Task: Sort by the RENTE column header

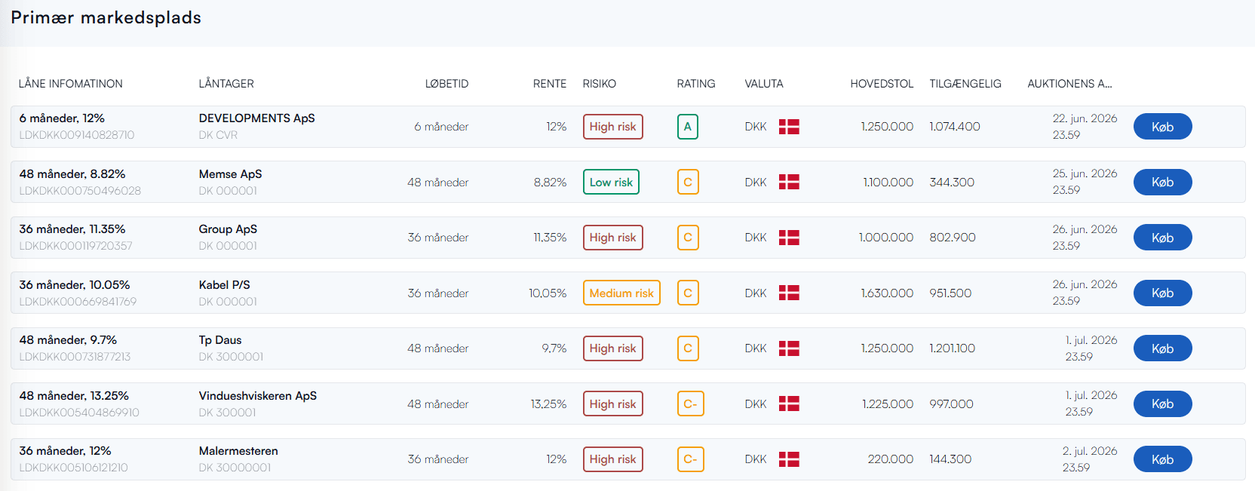Action: coord(550,84)
